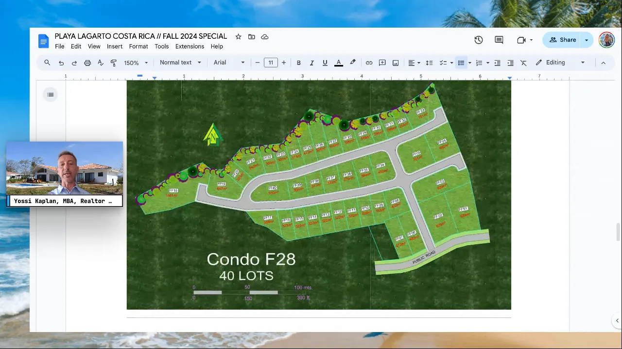Viewport: 622px width, 349px height.
Task: Expand checklist menu arrow
Action: 451,63
